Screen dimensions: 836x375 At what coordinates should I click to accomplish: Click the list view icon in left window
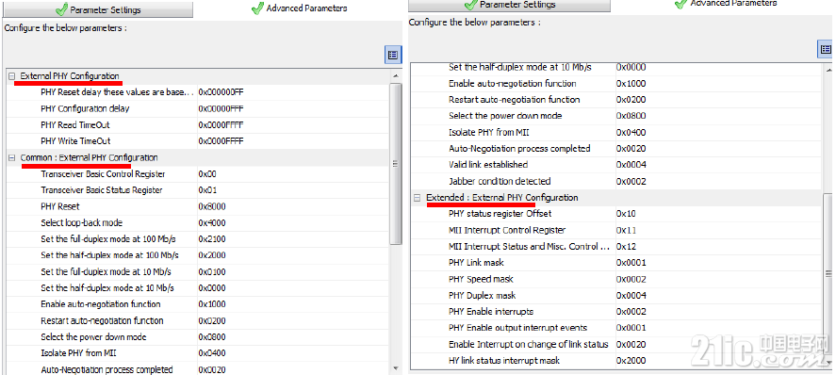coord(393,55)
